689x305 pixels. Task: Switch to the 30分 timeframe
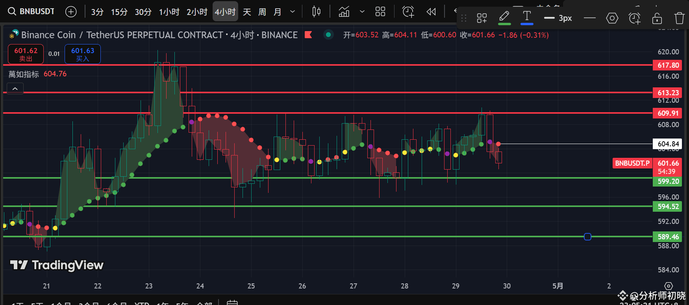click(x=143, y=12)
